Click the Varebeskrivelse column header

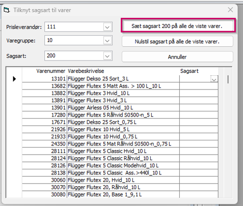coord(86,71)
